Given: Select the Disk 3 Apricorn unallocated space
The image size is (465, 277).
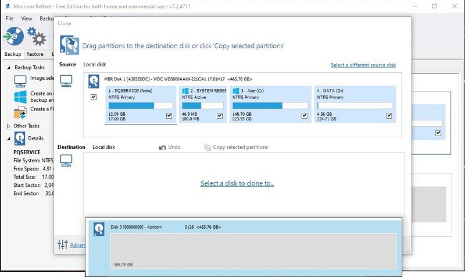Looking at the screenshot, I should click(253, 251).
